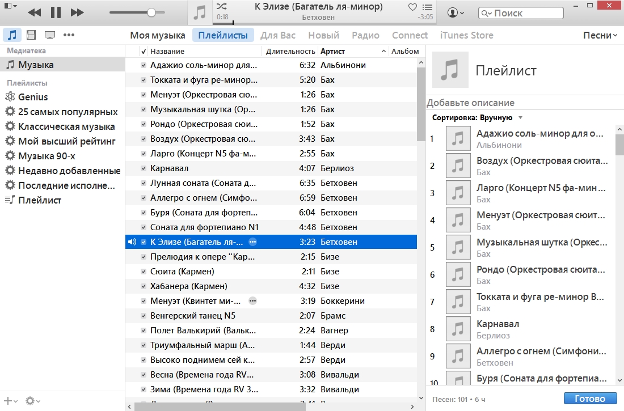The height and width of the screenshot is (411, 624).
Task: Select Карнавал Берлиоз in playlist panel
Action: 522,329
